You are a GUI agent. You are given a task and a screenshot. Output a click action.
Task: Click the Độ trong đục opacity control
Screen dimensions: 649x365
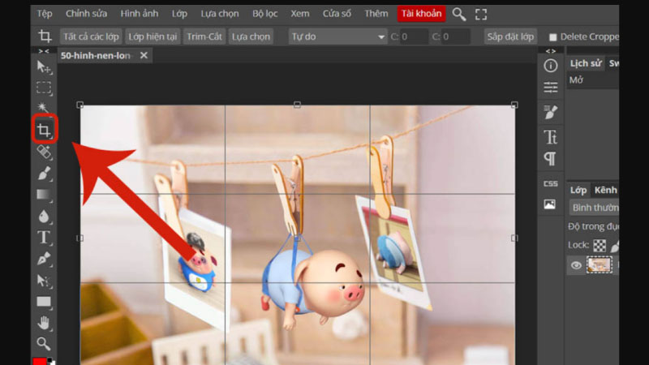coord(594,226)
